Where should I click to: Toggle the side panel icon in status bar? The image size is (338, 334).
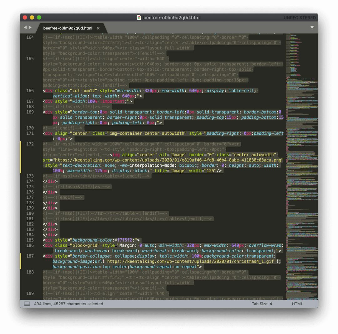27,304
